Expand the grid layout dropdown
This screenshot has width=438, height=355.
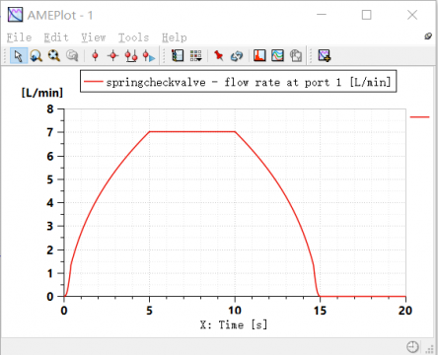click(x=196, y=55)
